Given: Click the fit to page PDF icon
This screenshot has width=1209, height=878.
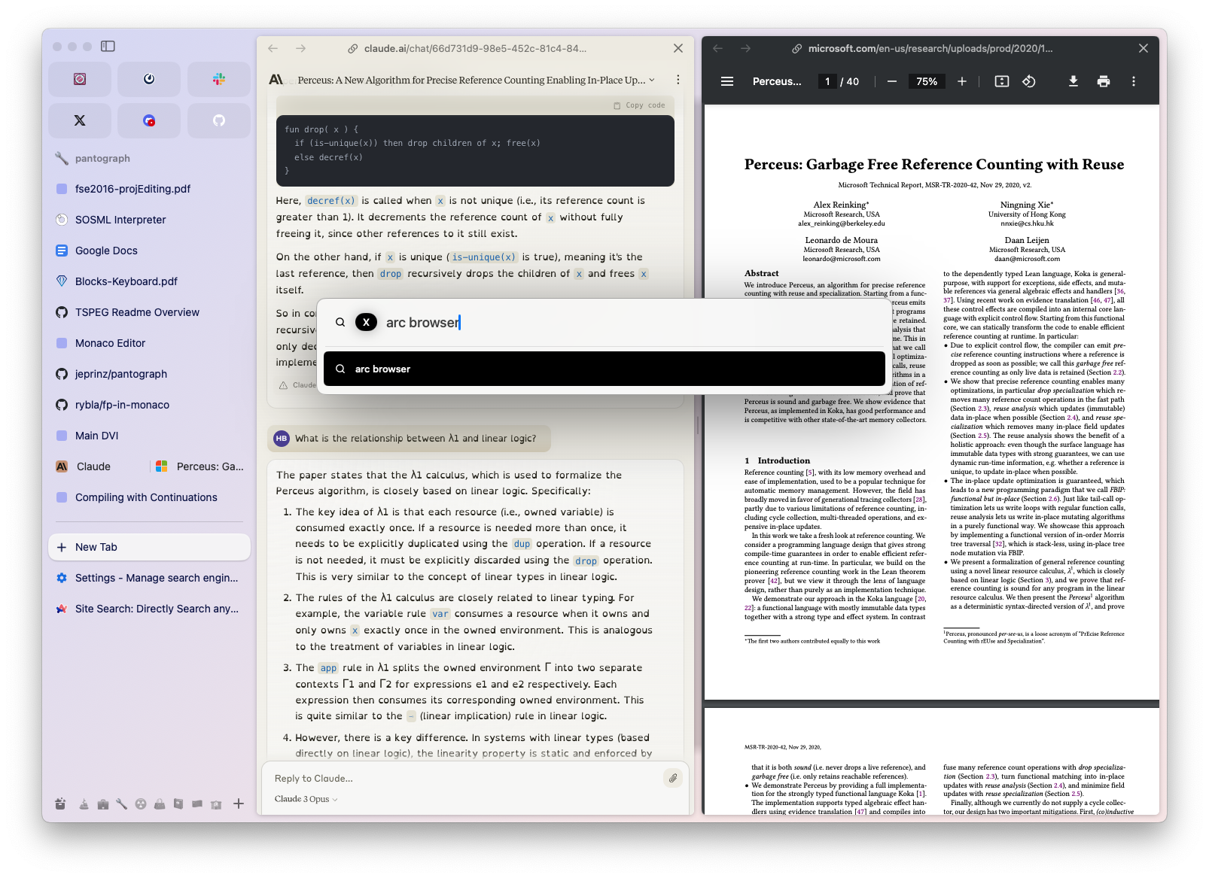Looking at the screenshot, I should tap(1002, 81).
